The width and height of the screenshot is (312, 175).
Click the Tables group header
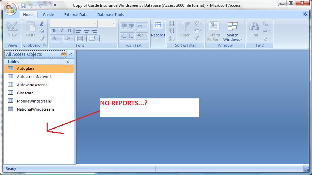pyautogui.click(x=39, y=62)
